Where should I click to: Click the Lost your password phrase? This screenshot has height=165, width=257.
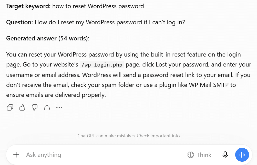tap(182, 65)
